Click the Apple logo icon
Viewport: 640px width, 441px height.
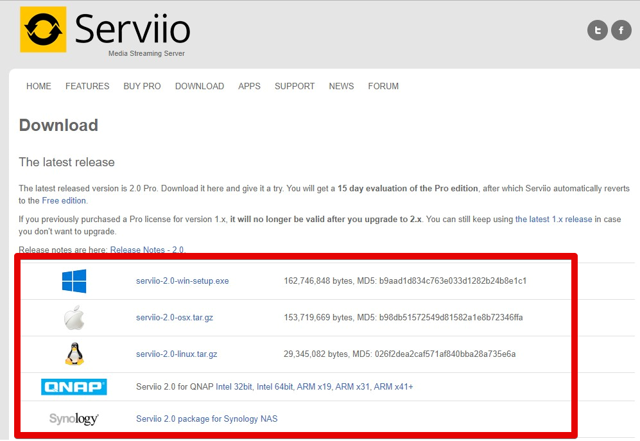pos(74,318)
